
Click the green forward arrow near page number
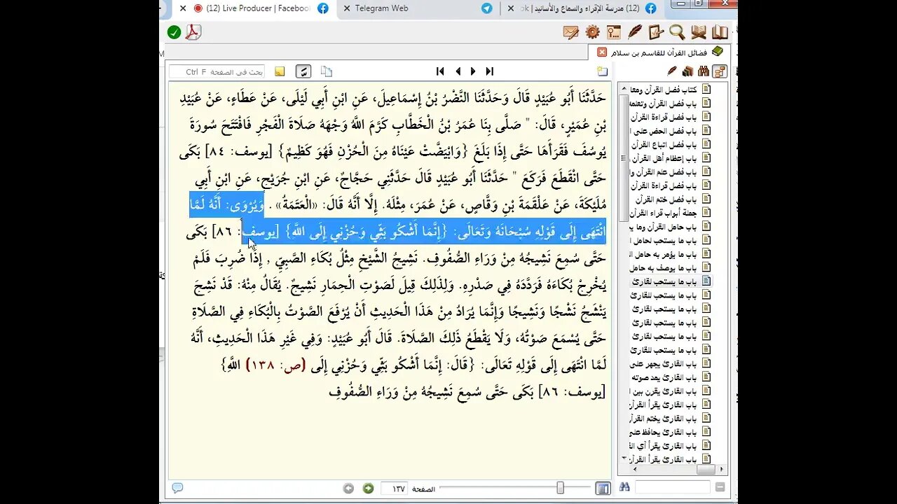click(x=368, y=488)
